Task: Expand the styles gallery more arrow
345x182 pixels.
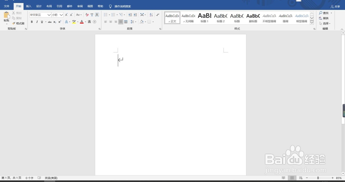Action: [312, 22]
